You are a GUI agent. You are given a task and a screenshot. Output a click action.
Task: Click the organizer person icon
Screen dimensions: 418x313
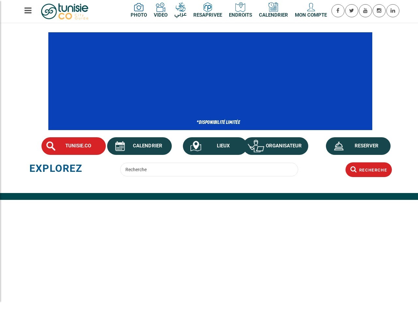[256, 146]
